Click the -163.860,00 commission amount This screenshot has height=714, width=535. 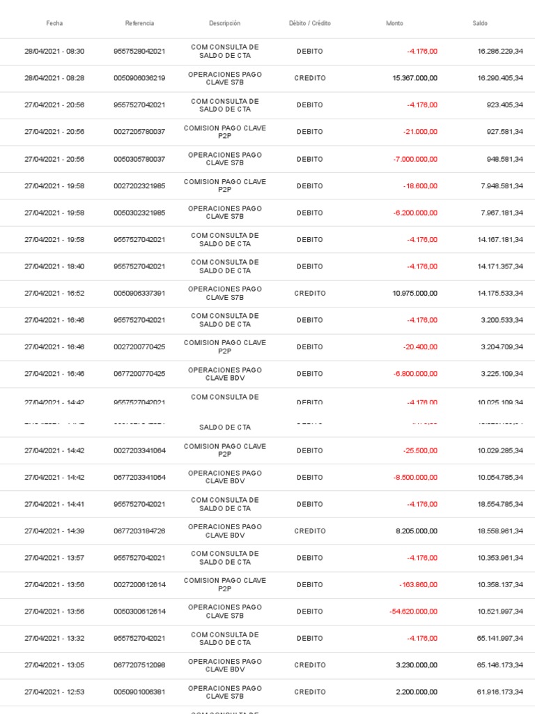point(418,585)
